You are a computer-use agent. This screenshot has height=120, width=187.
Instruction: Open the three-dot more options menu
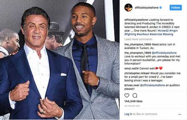(180, 114)
